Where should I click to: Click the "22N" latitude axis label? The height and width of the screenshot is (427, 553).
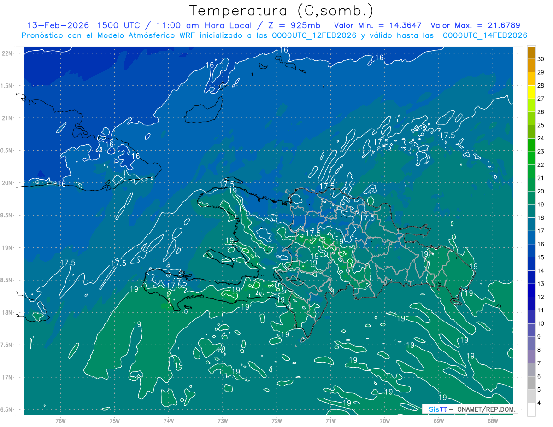7,53
